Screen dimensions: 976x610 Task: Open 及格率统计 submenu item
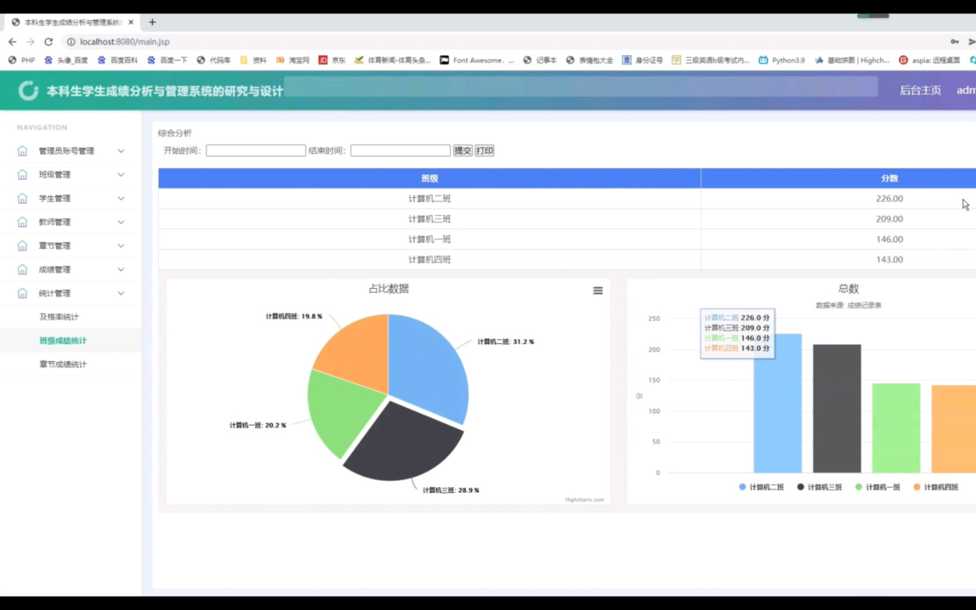click(59, 317)
